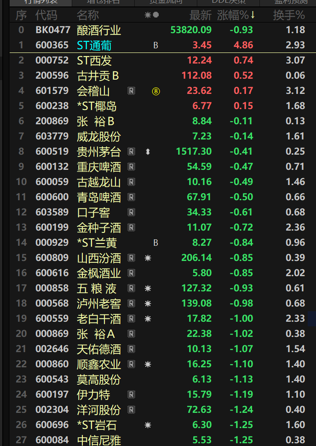Select stock name 中信尼雅
The image size is (316, 446).
(x=99, y=440)
